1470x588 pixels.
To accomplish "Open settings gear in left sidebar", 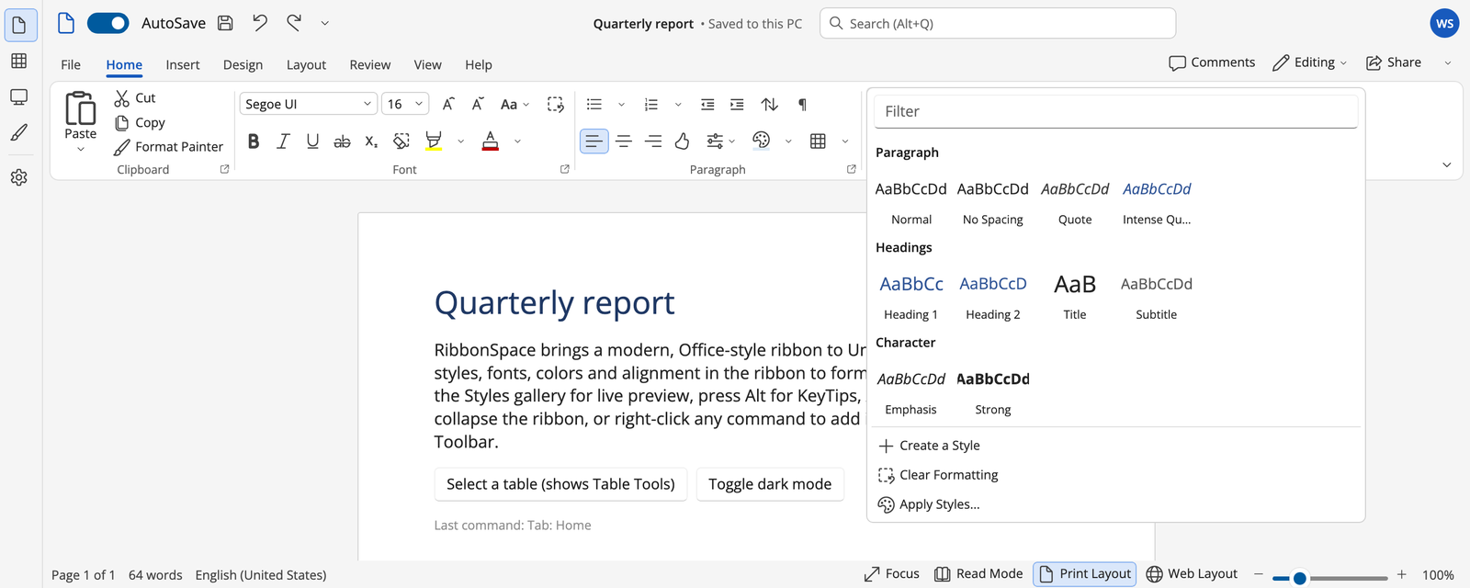I will pyautogui.click(x=18, y=177).
